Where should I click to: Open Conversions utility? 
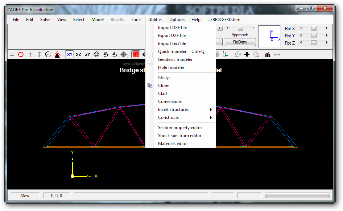170,102
